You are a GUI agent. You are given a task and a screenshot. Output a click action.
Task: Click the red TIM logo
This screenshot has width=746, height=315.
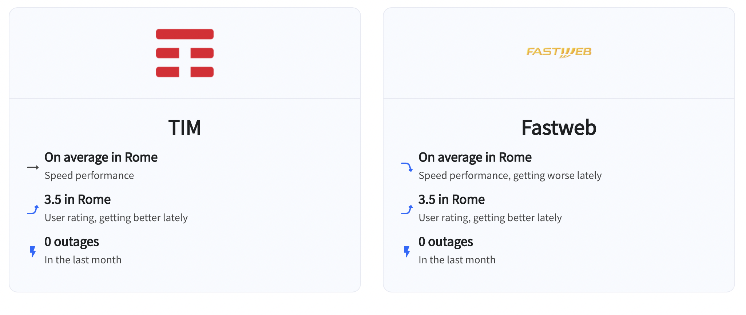tap(185, 53)
